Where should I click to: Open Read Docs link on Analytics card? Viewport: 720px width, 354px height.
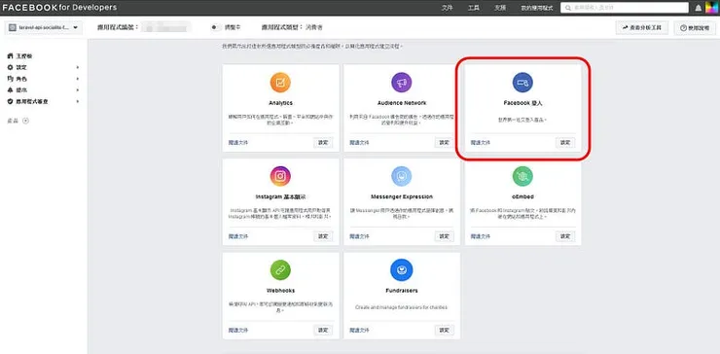click(x=237, y=143)
